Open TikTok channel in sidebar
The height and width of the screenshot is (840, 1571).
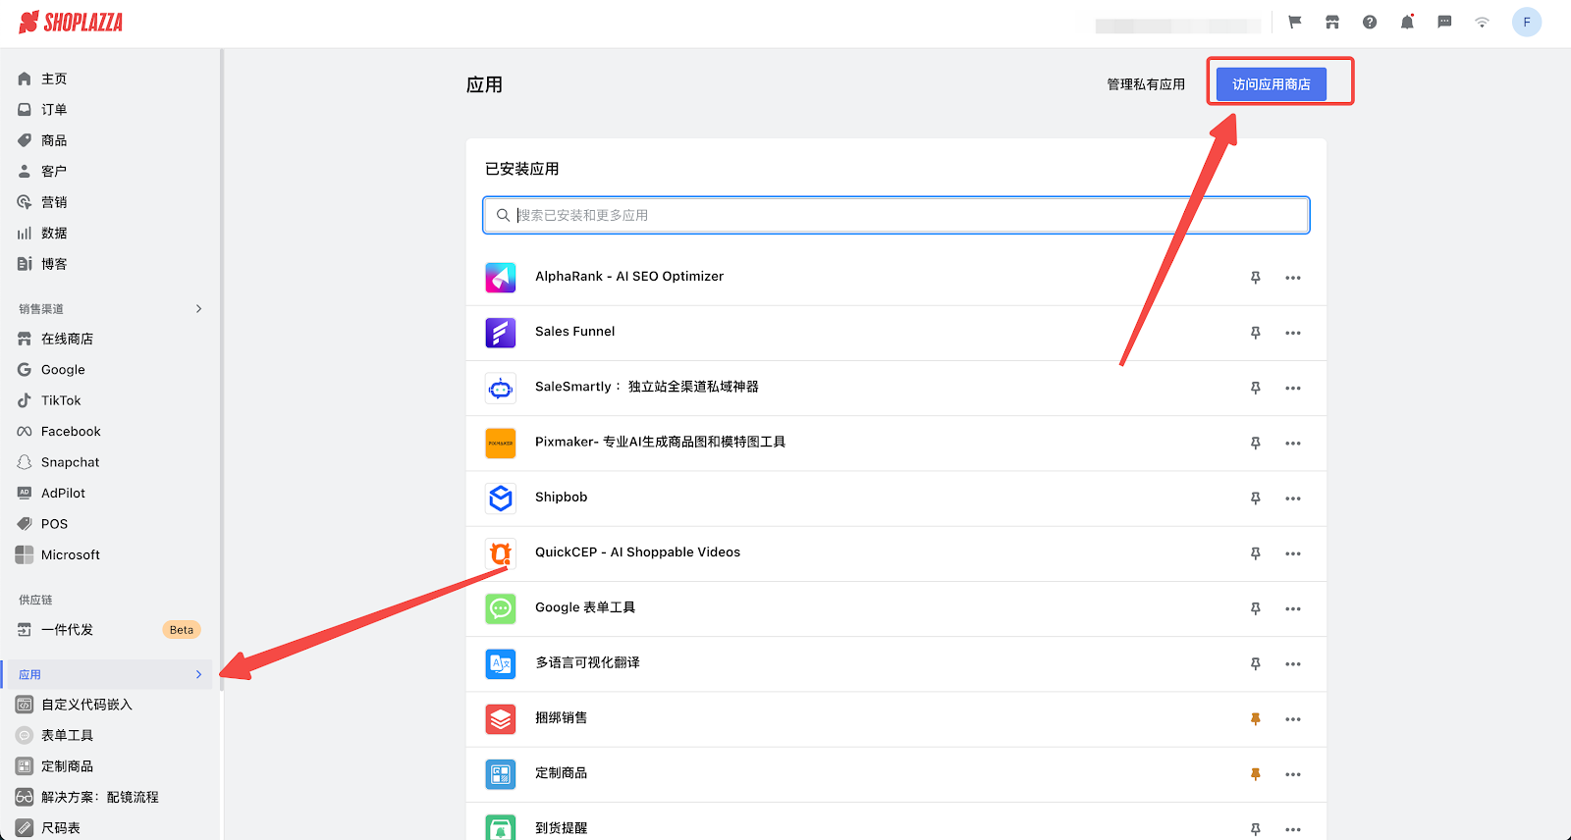(x=61, y=401)
